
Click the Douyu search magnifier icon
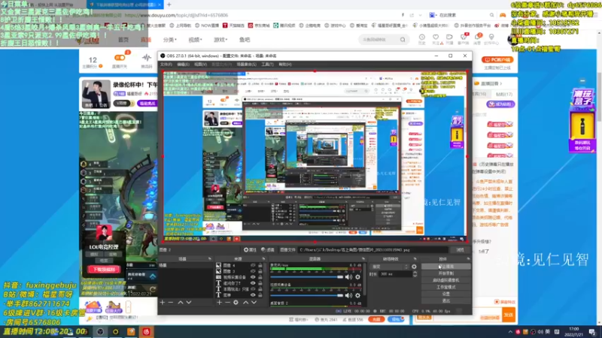403,40
